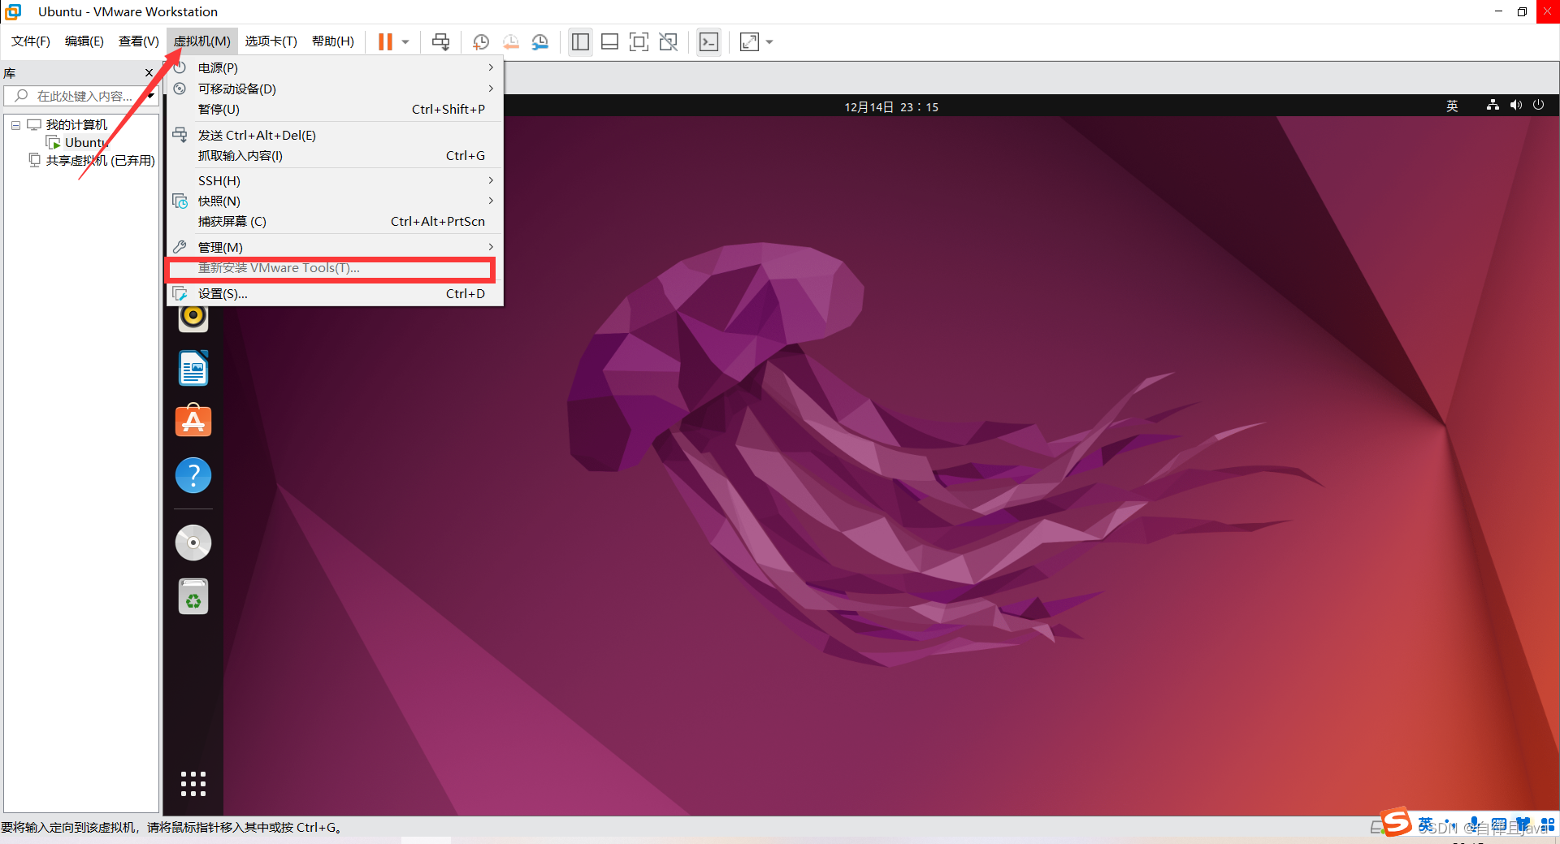Open the power options dropdown arrow beside pause
The height and width of the screenshot is (844, 1560).
[x=405, y=42]
